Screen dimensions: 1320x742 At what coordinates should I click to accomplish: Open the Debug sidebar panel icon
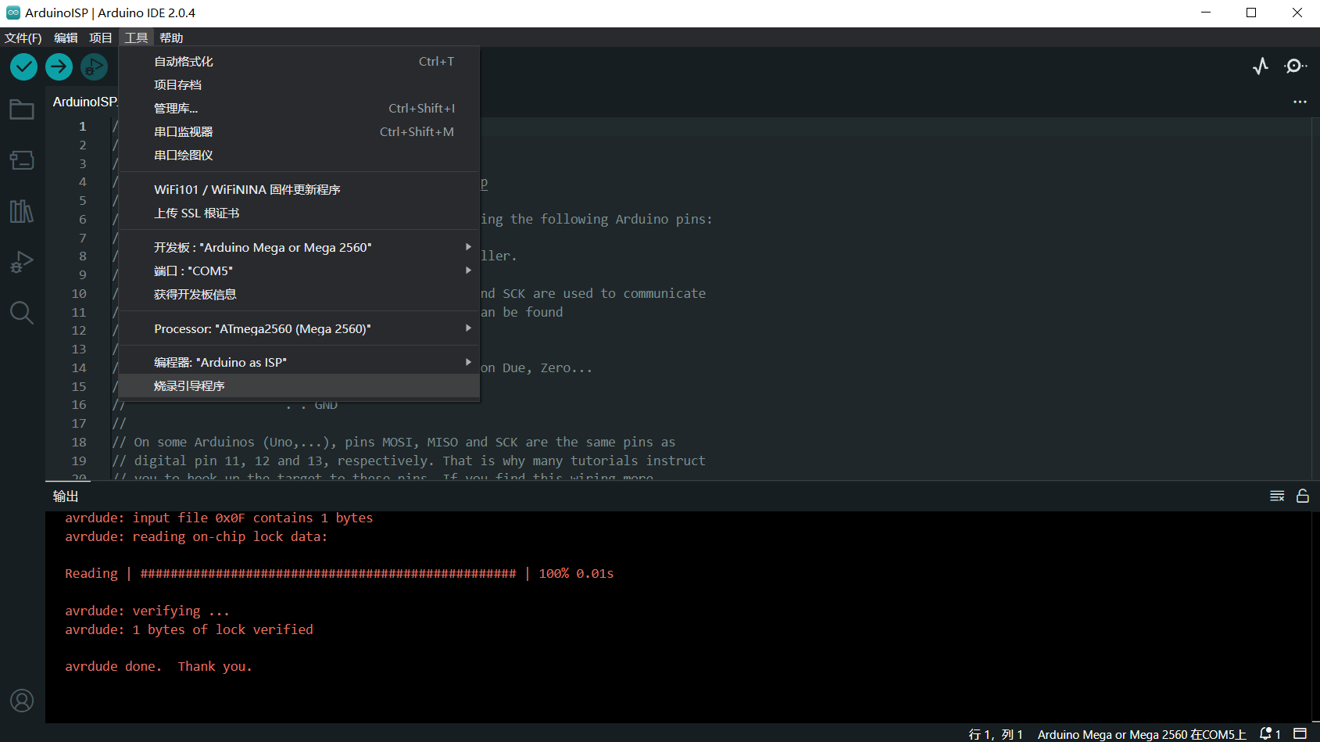click(22, 262)
